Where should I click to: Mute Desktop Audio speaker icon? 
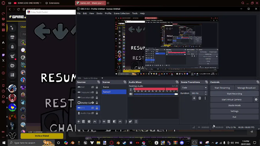pos(131,94)
